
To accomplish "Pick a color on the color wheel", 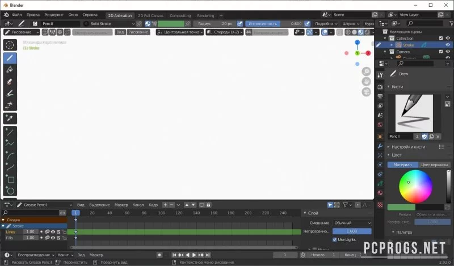I will [415, 187].
